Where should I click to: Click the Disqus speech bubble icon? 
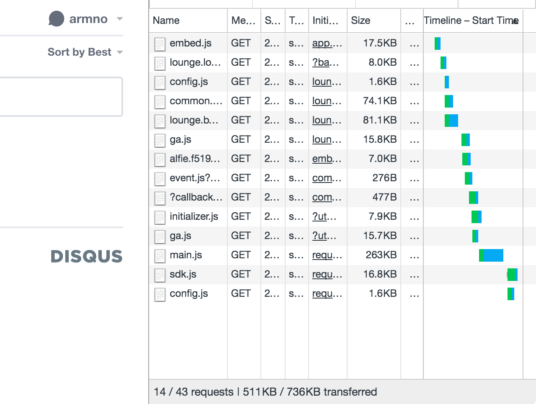[x=56, y=19]
